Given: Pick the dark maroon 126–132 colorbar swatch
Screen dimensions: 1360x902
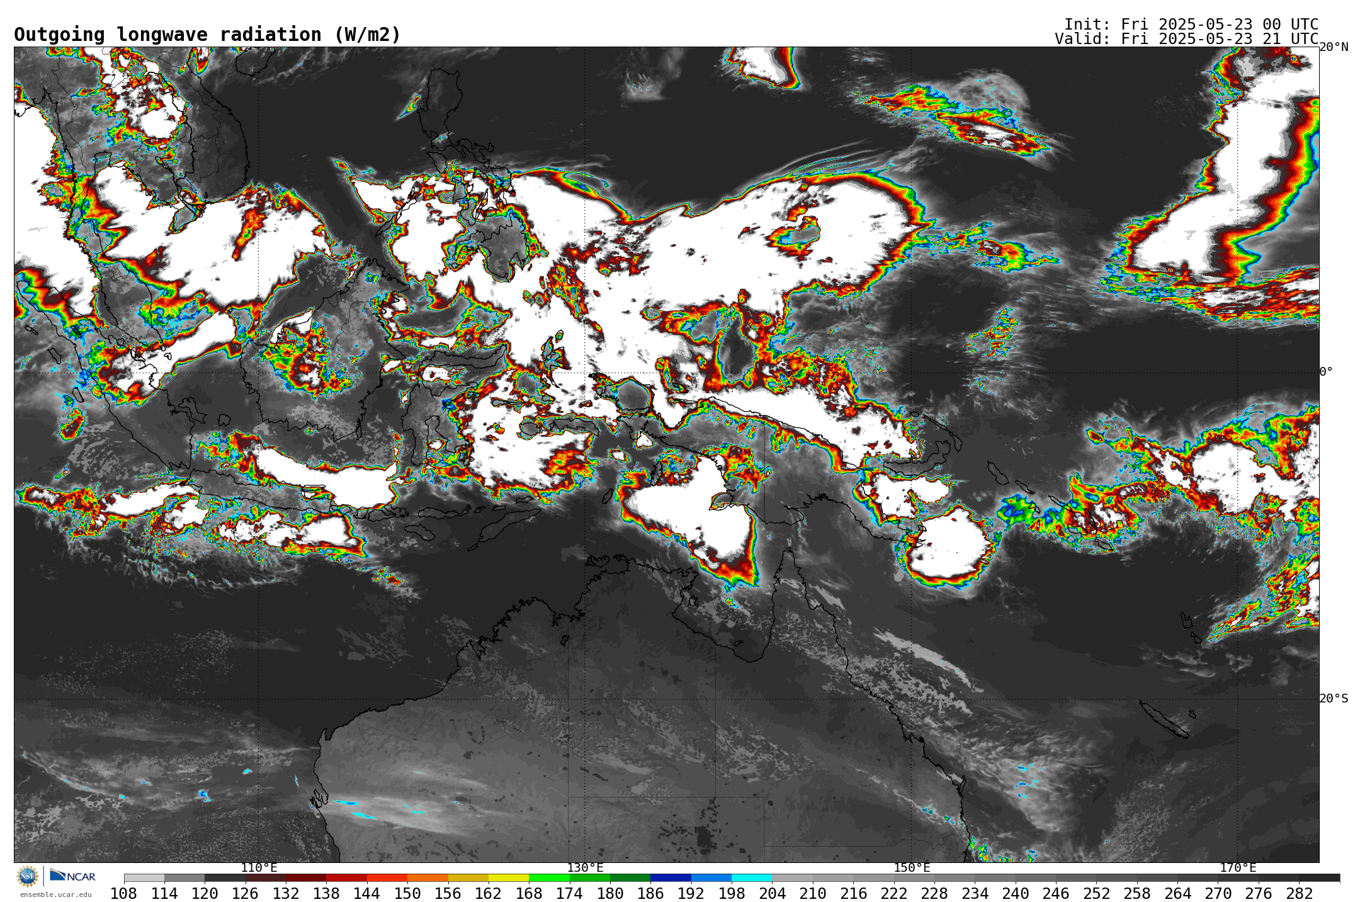Looking at the screenshot, I should pos(266,877).
